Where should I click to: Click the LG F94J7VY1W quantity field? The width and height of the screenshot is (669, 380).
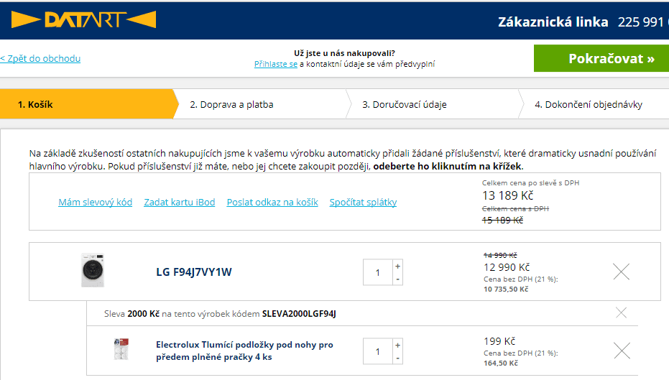(377, 272)
